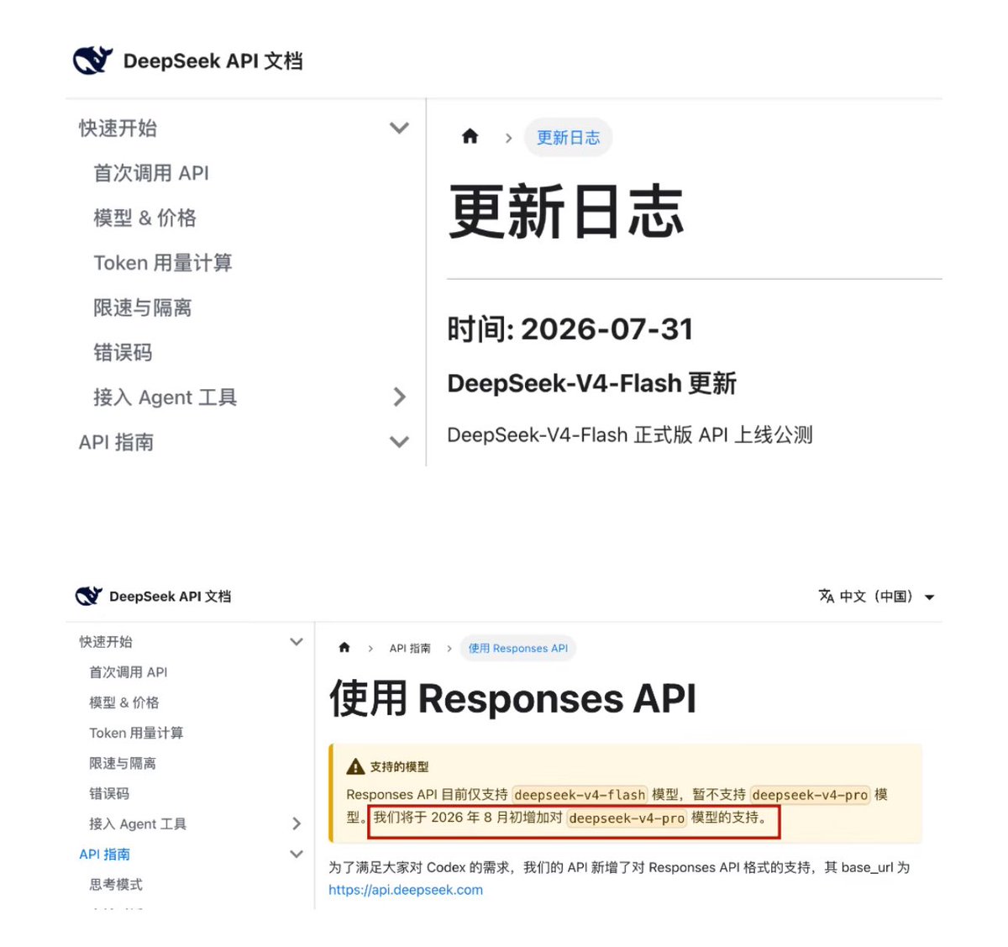Image resolution: width=1008 pixels, height=947 pixels.
Task: Go to 限速与隔离 in top sidebar
Action: (x=143, y=308)
